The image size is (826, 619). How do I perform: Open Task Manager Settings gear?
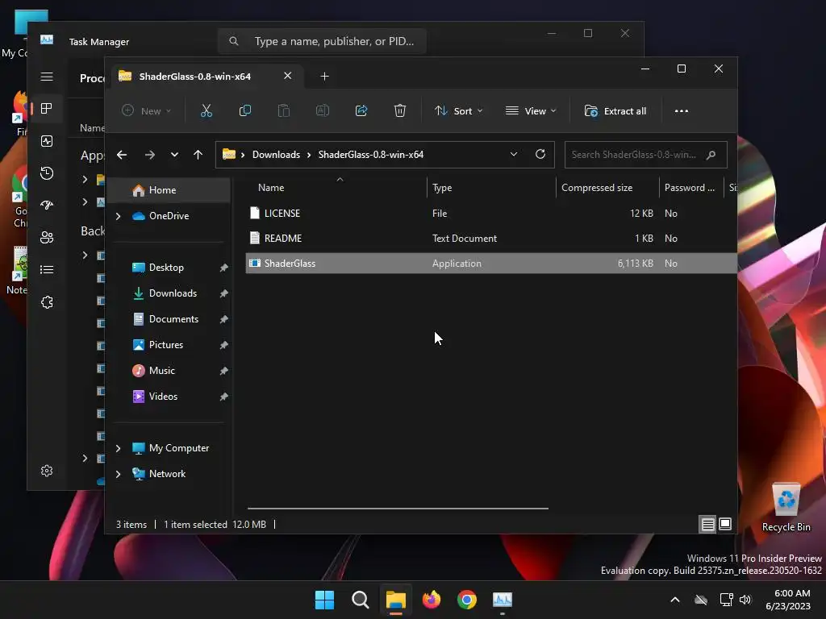click(47, 471)
